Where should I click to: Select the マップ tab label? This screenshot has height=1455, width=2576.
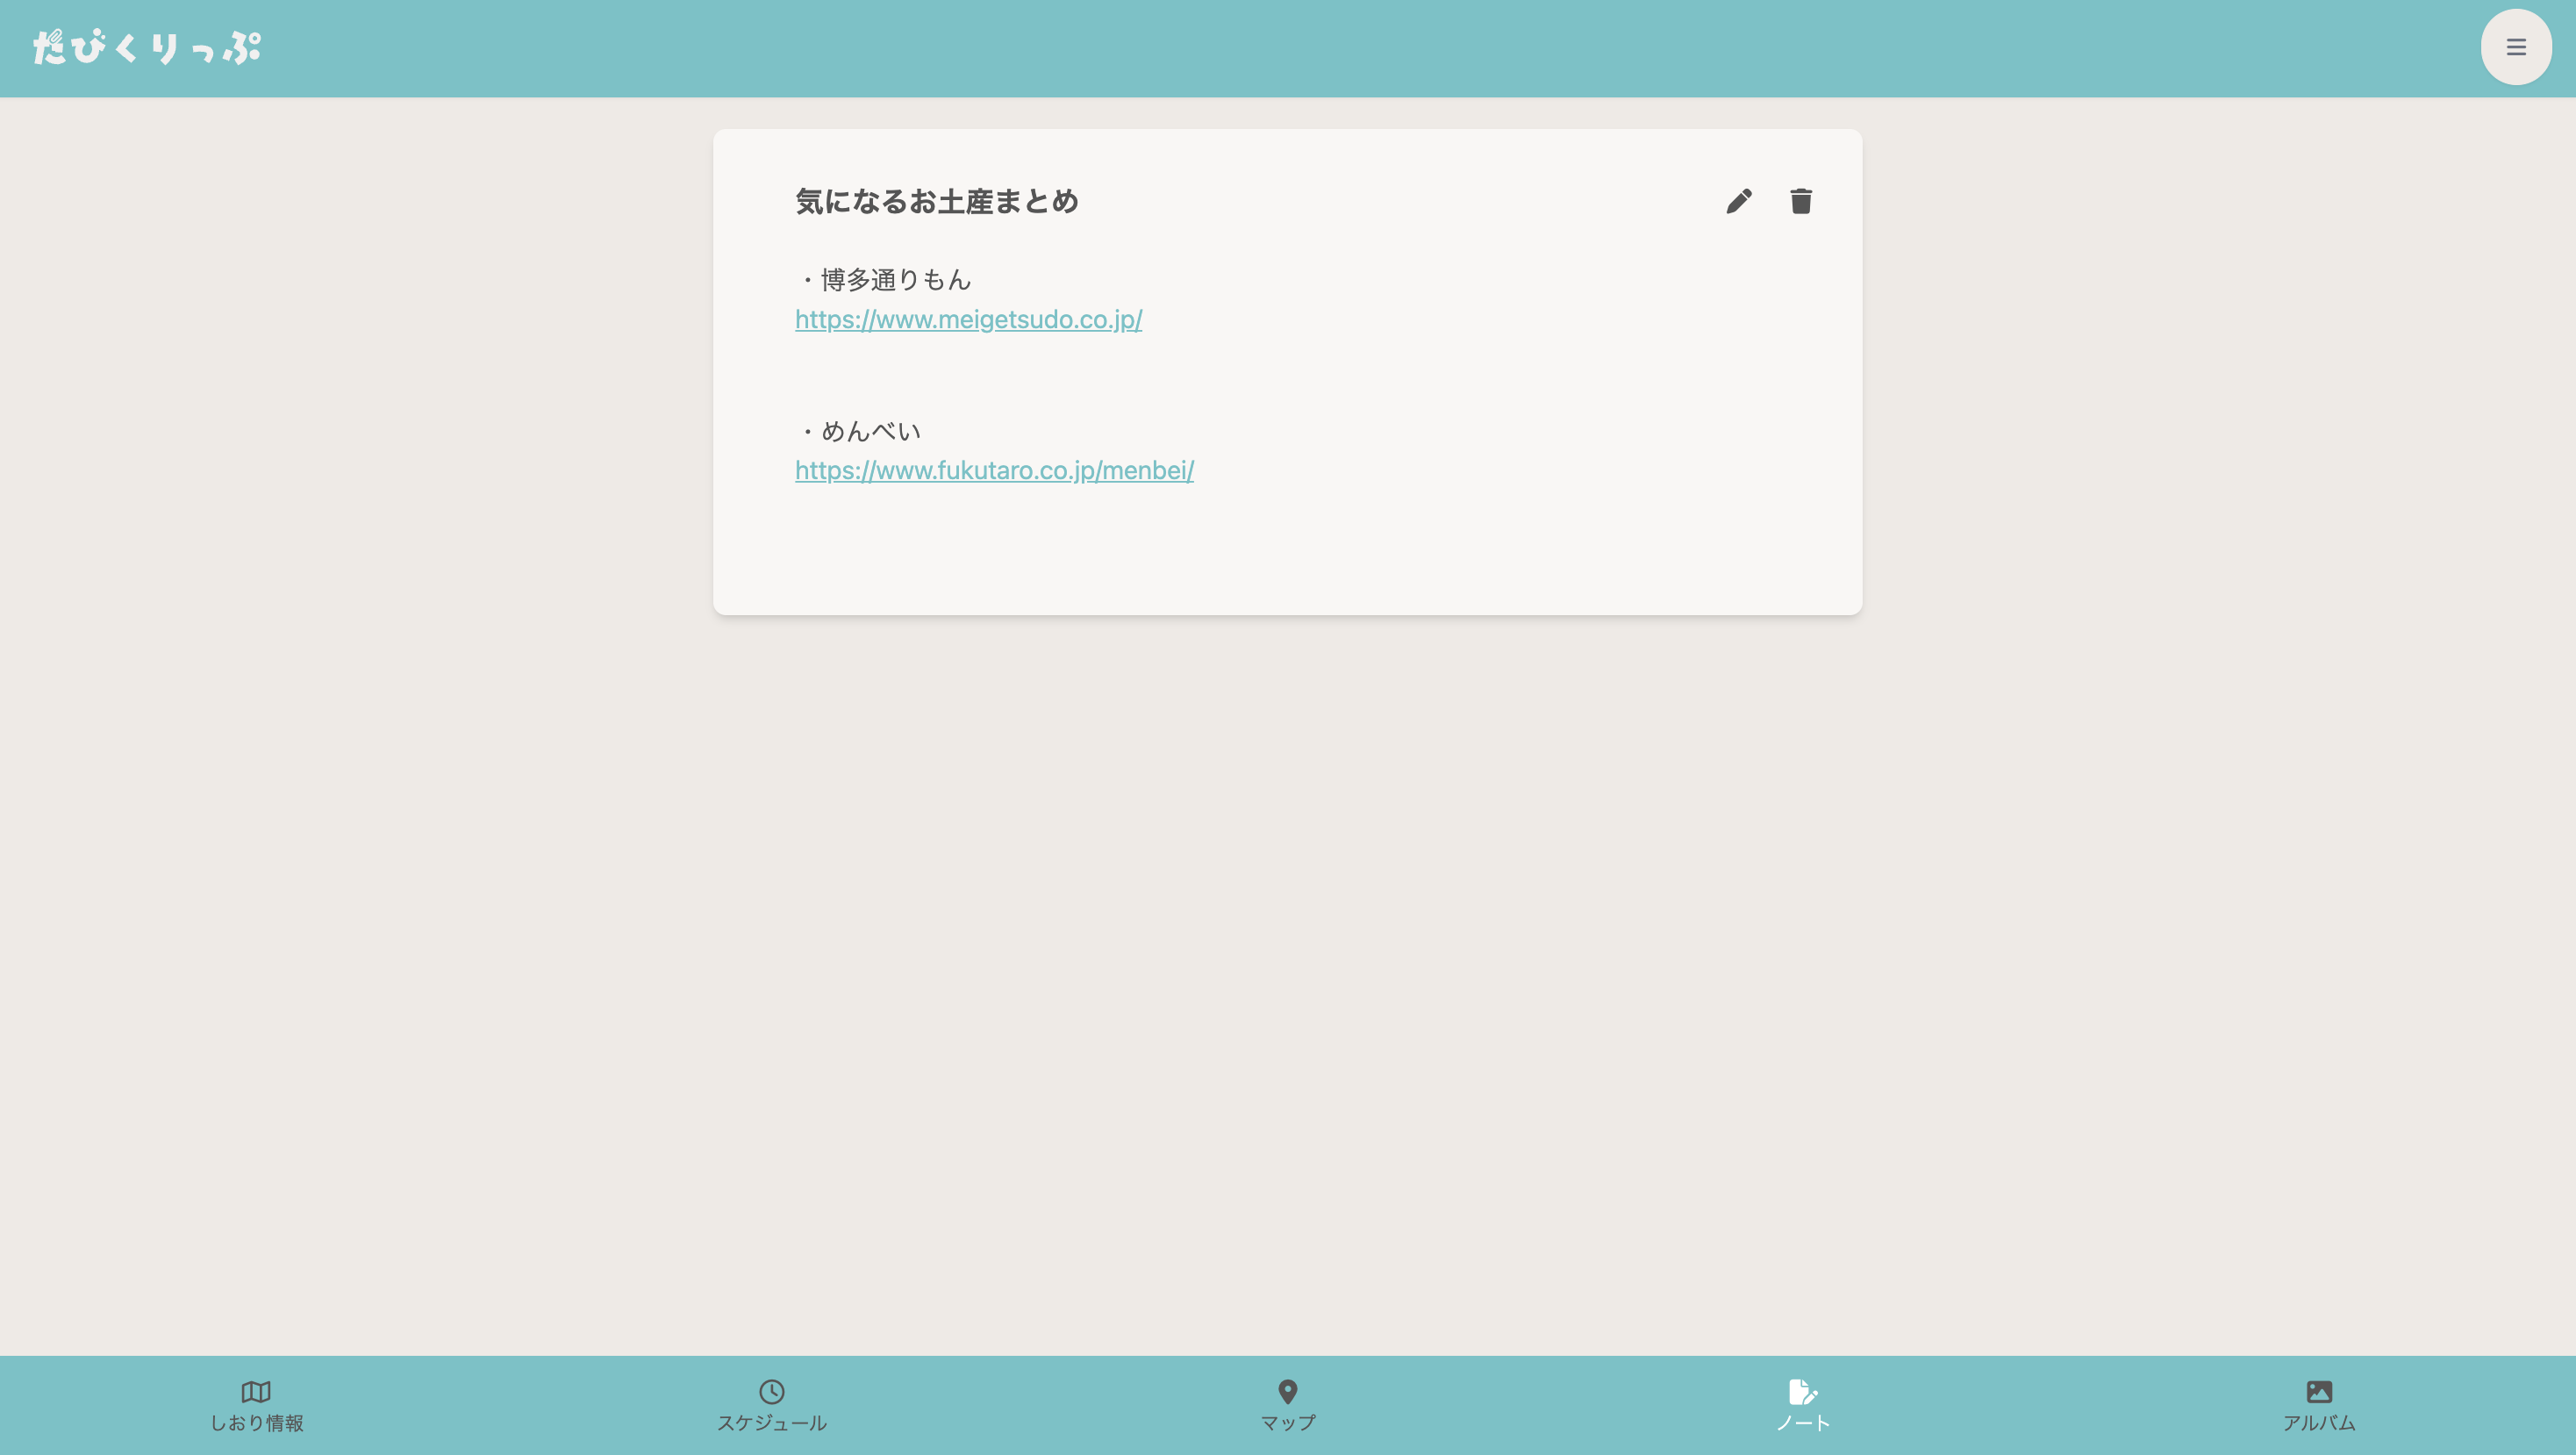point(1287,1423)
